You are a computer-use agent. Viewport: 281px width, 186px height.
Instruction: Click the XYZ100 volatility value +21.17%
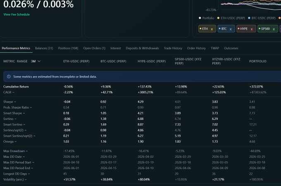coord(218,179)
